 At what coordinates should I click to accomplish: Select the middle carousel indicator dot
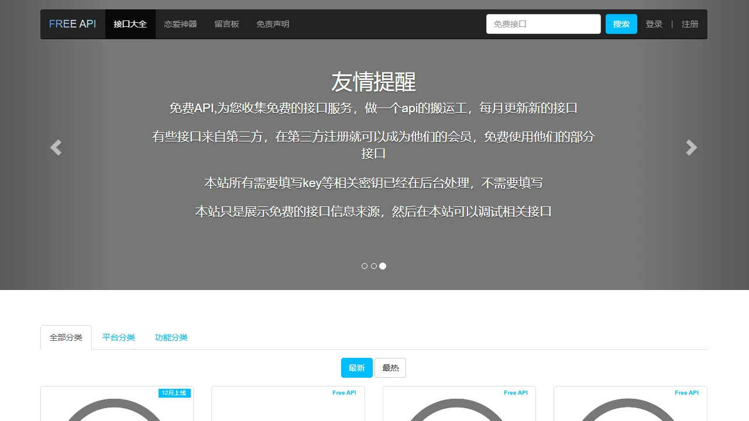374,266
